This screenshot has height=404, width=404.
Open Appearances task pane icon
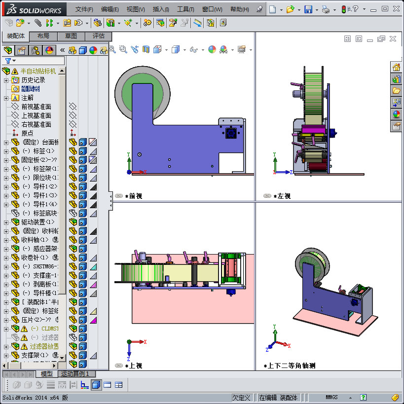(396, 114)
